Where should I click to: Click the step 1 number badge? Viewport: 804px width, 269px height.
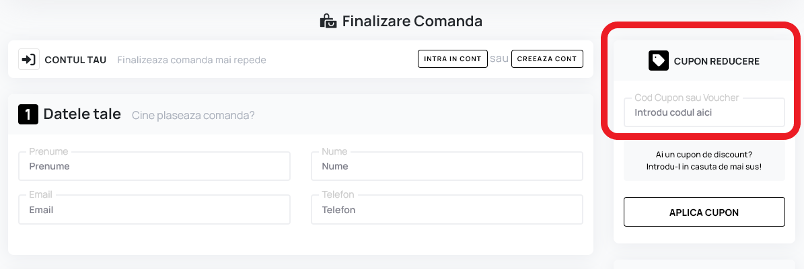point(28,114)
